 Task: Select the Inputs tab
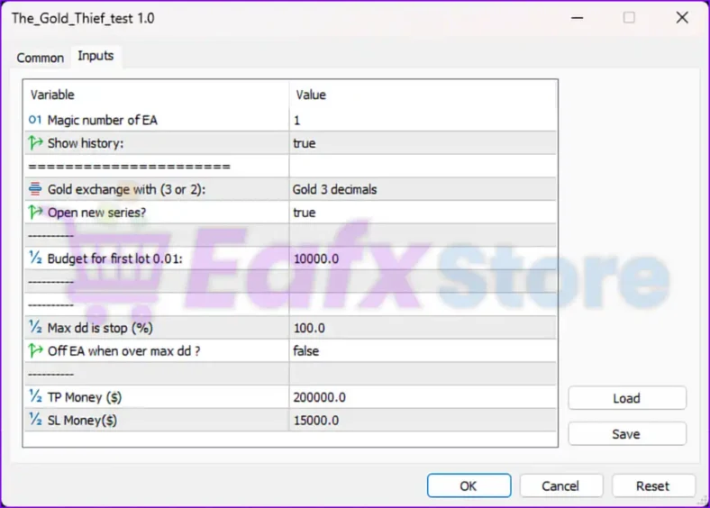click(x=96, y=56)
